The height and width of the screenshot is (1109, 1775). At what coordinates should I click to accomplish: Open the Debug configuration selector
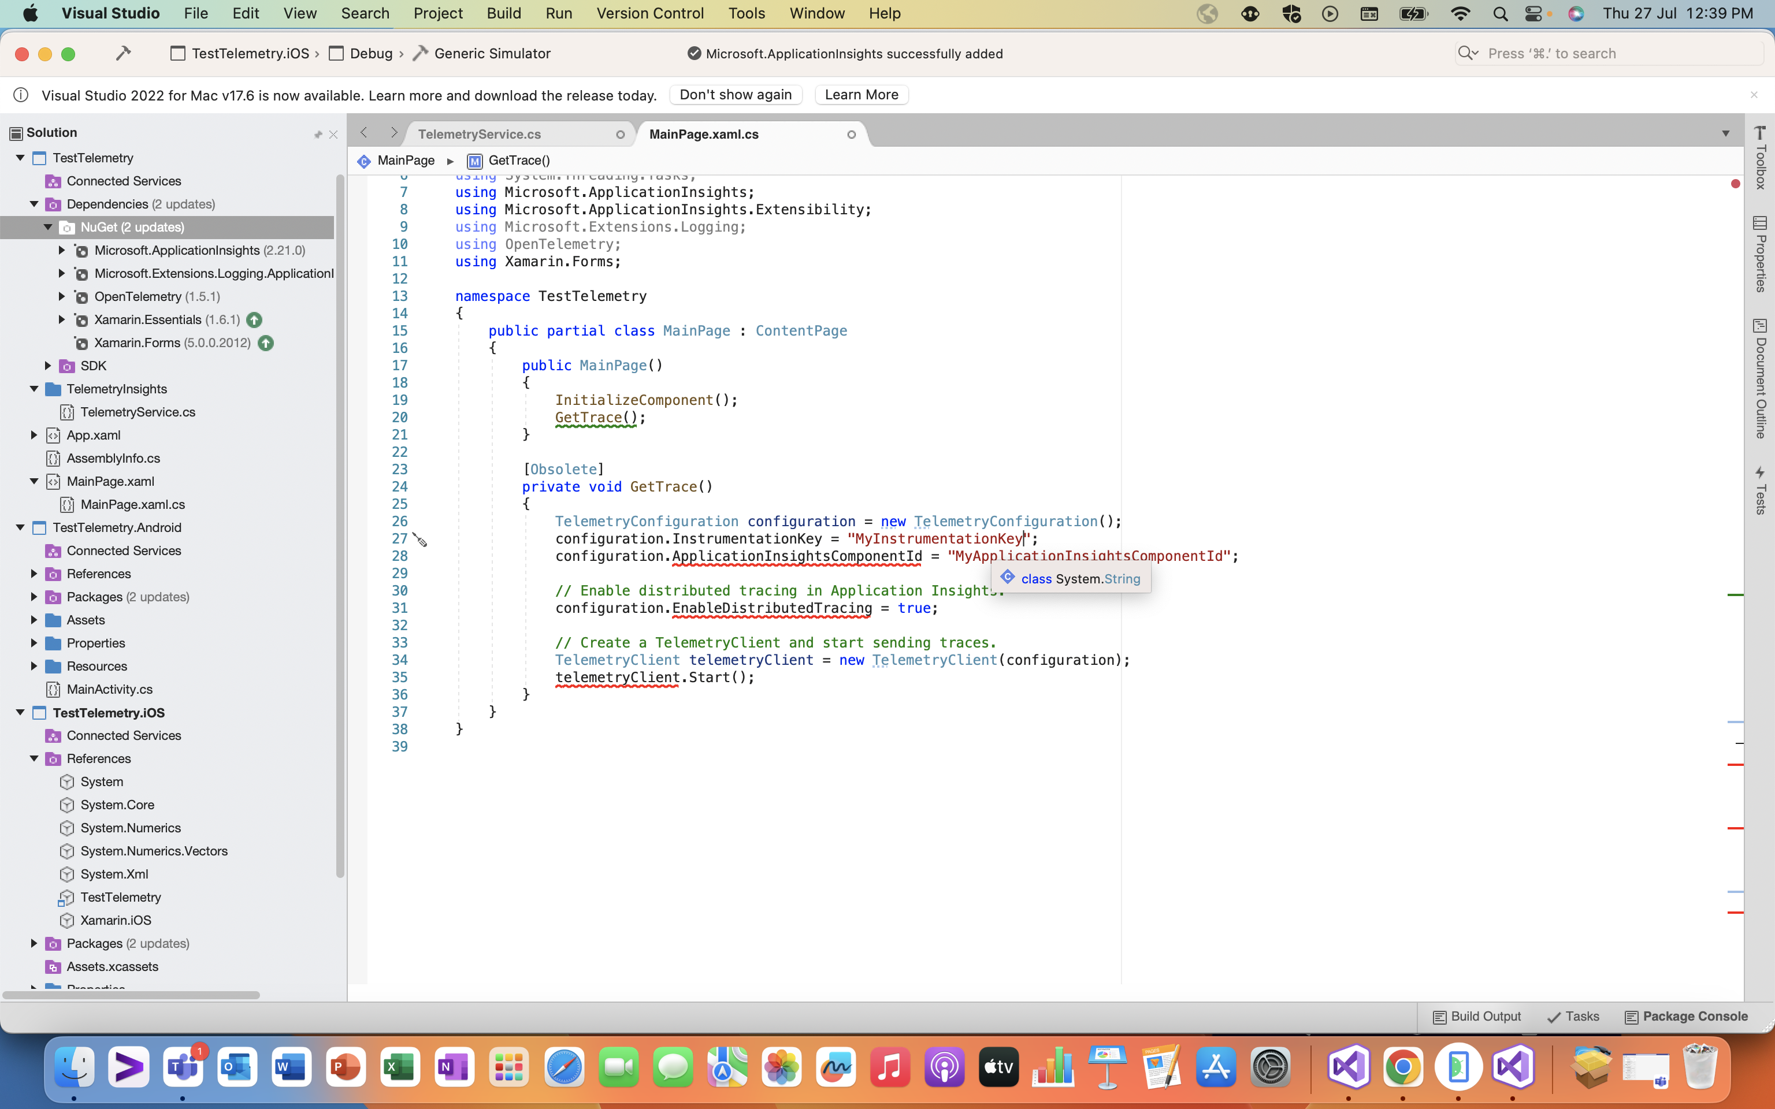370,54
